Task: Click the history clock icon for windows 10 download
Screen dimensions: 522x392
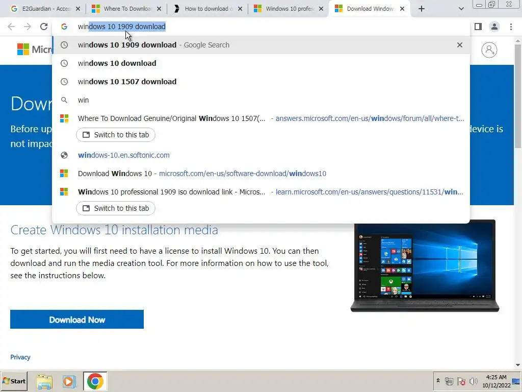Action: point(64,63)
